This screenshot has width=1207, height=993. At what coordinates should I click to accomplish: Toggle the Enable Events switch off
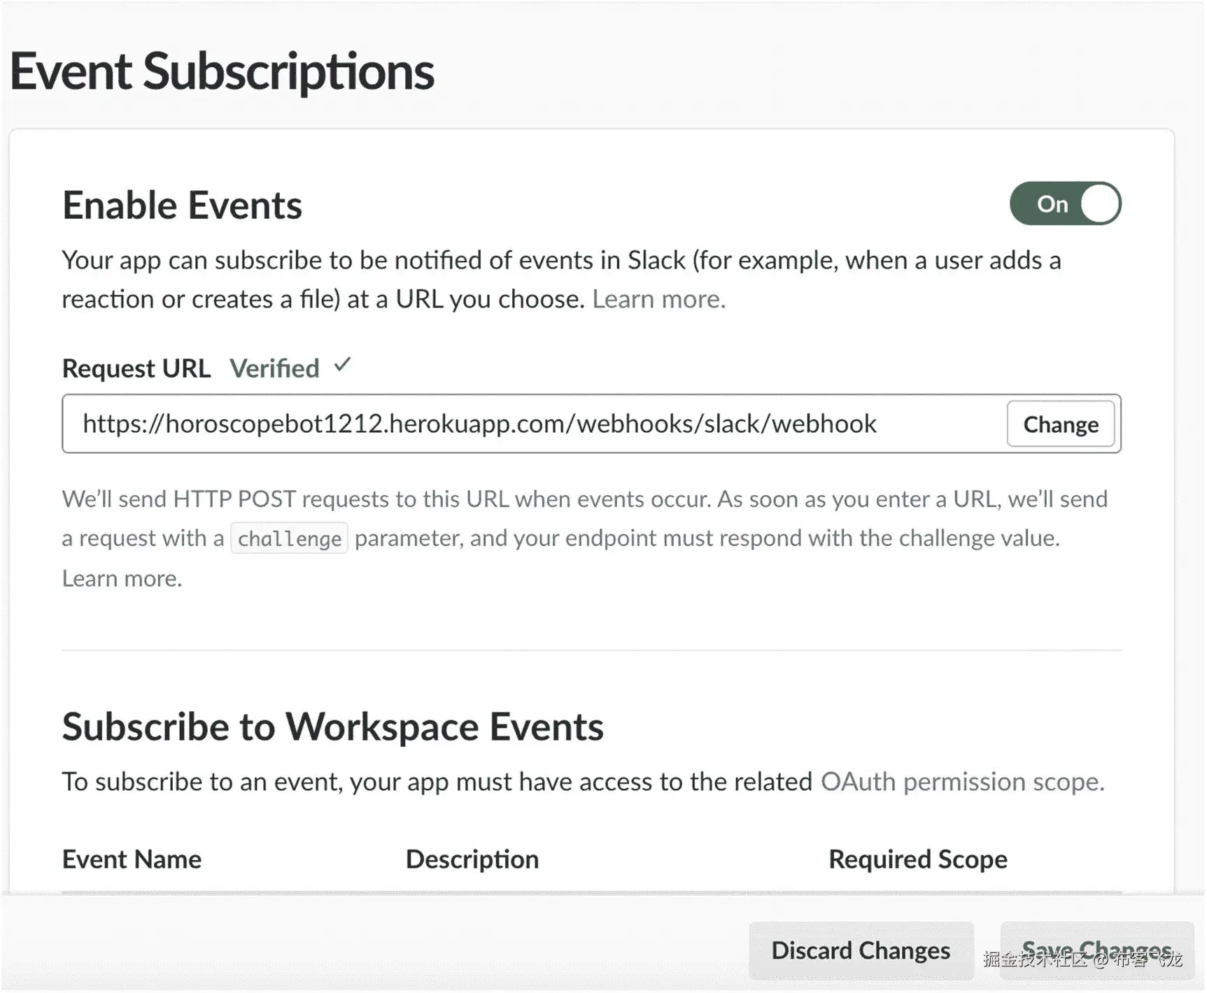[x=1064, y=203]
